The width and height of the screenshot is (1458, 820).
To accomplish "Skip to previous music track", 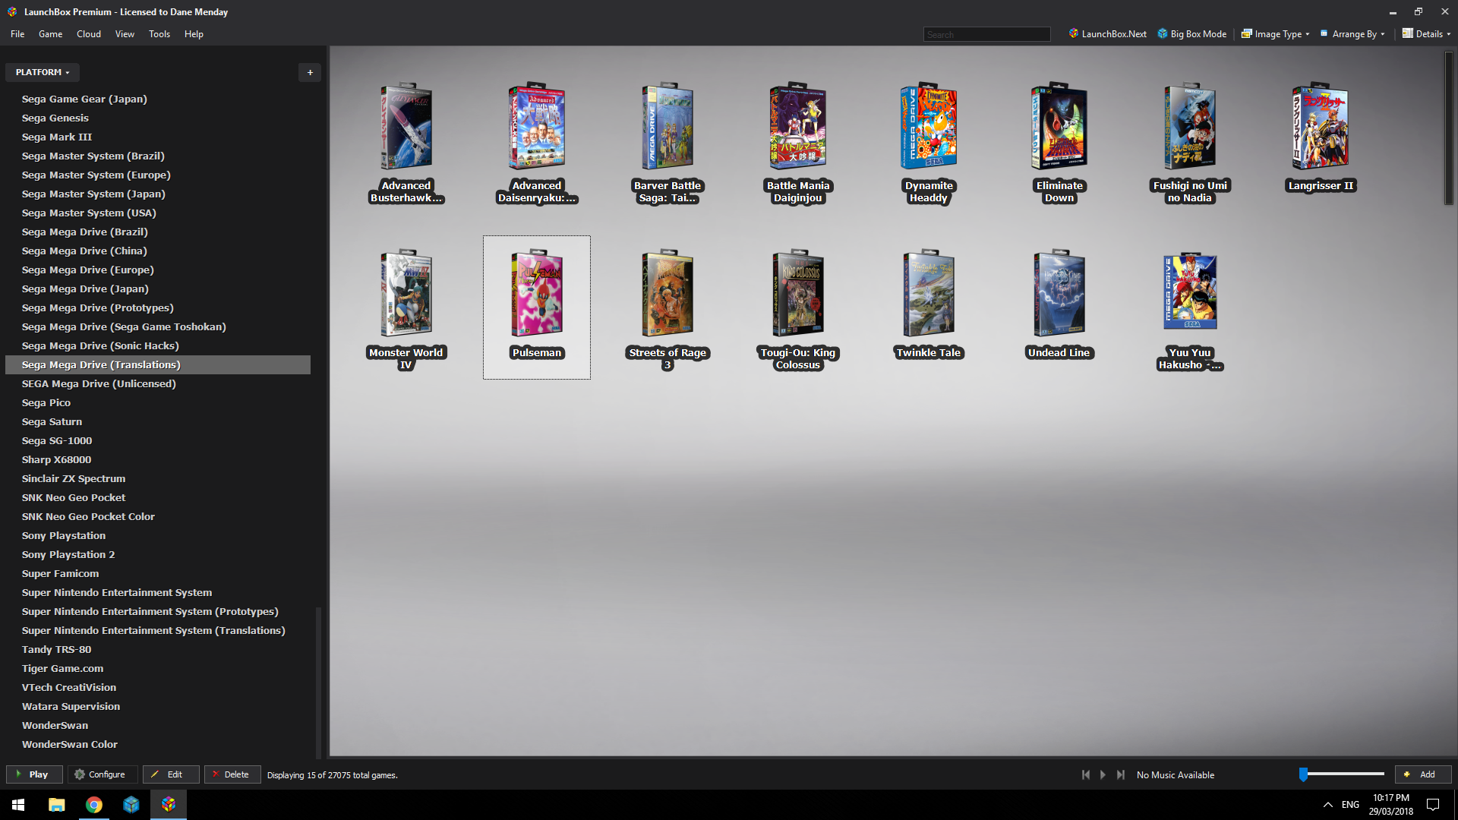I will point(1086,775).
